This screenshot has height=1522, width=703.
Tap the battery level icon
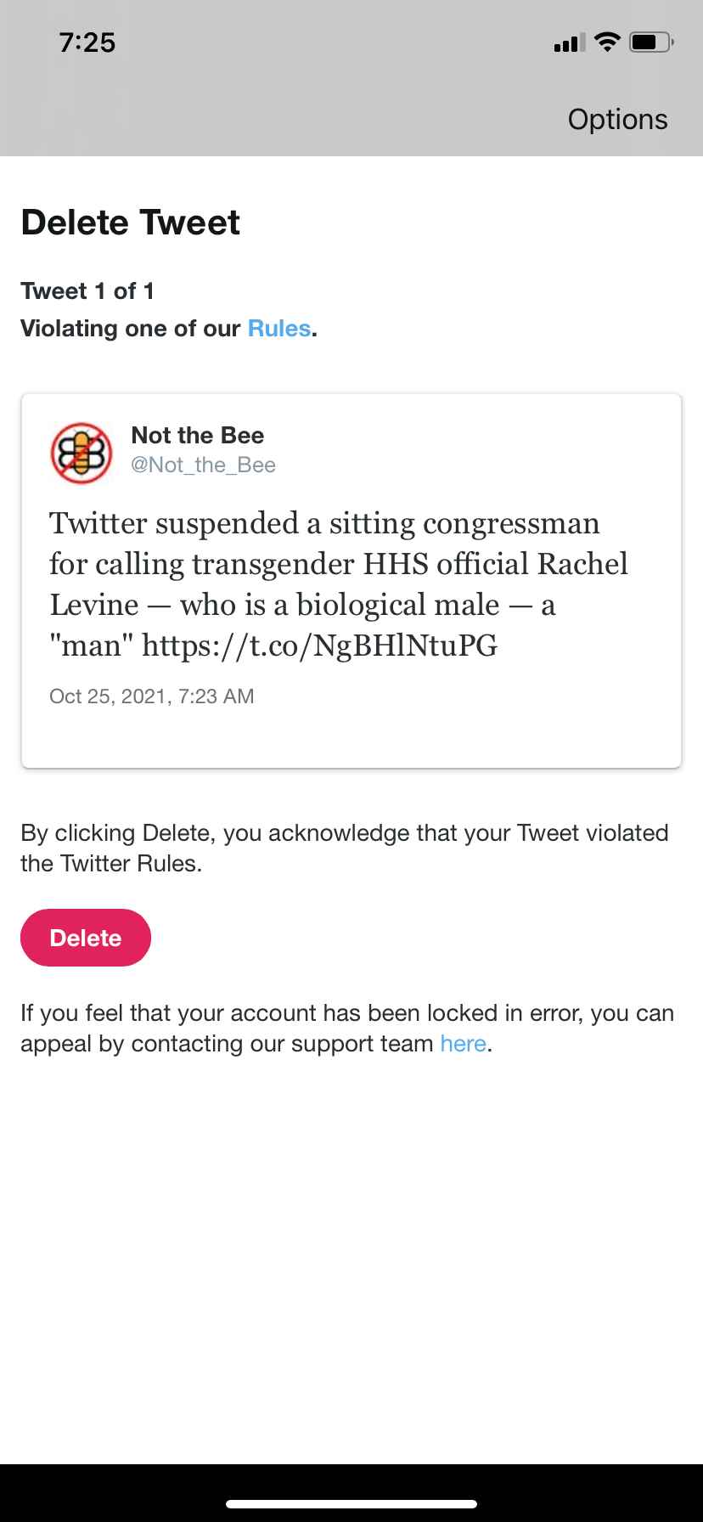pyautogui.click(x=651, y=42)
